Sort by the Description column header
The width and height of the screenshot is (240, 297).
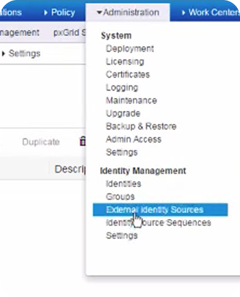coord(70,169)
